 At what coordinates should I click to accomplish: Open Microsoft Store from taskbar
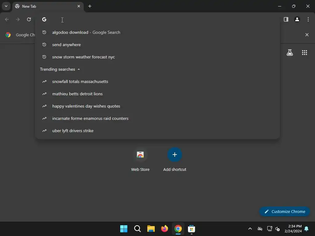point(191,229)
